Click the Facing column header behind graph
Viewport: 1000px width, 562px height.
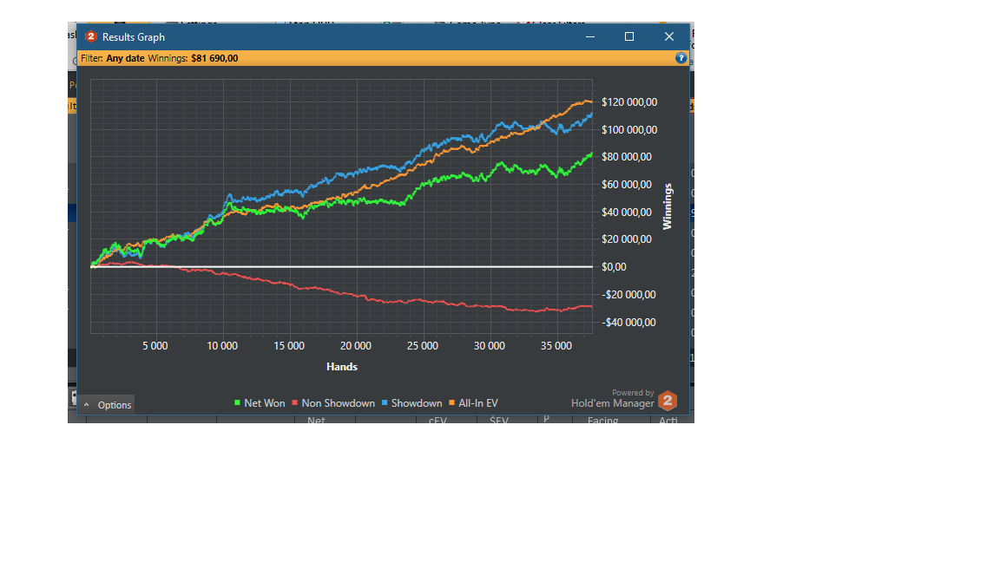tap(602, 421)
